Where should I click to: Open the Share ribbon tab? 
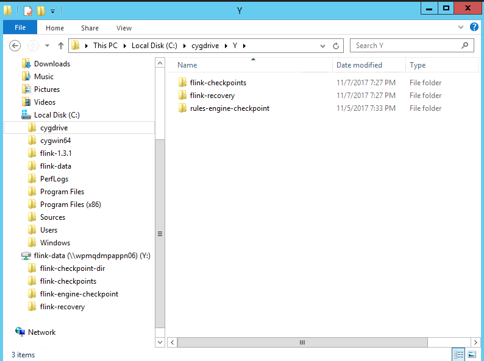click(90, 28)
